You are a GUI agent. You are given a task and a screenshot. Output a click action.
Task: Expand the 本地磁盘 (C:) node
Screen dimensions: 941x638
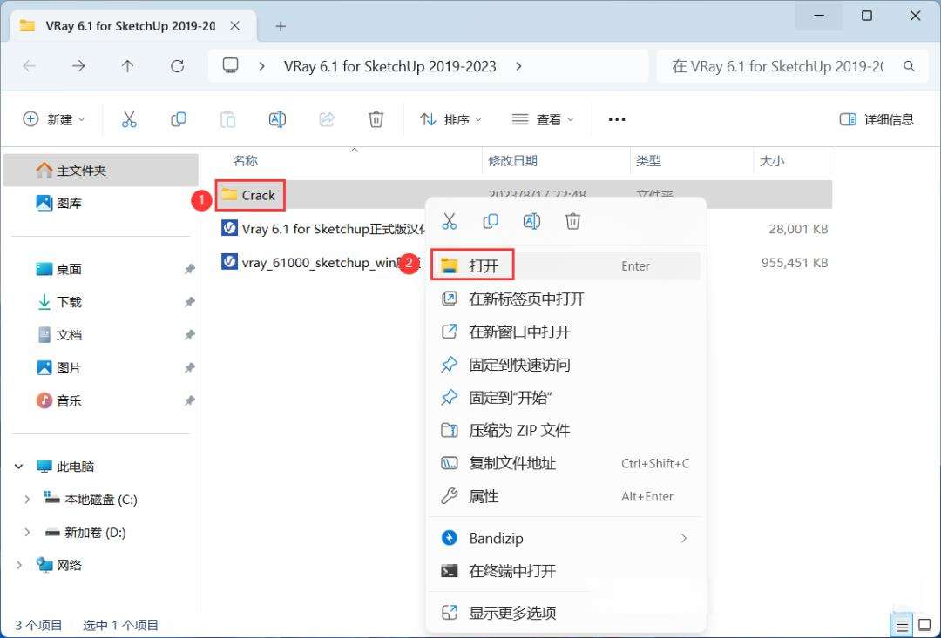[27, 500]
